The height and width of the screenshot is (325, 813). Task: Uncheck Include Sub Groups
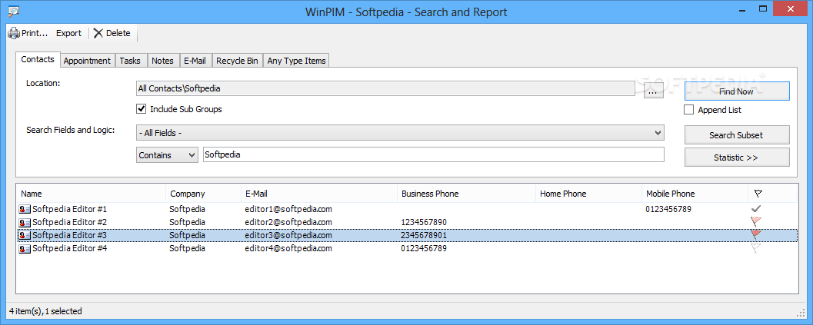click(141, 109)
